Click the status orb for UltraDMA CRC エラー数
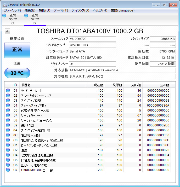 click(8, 170)
